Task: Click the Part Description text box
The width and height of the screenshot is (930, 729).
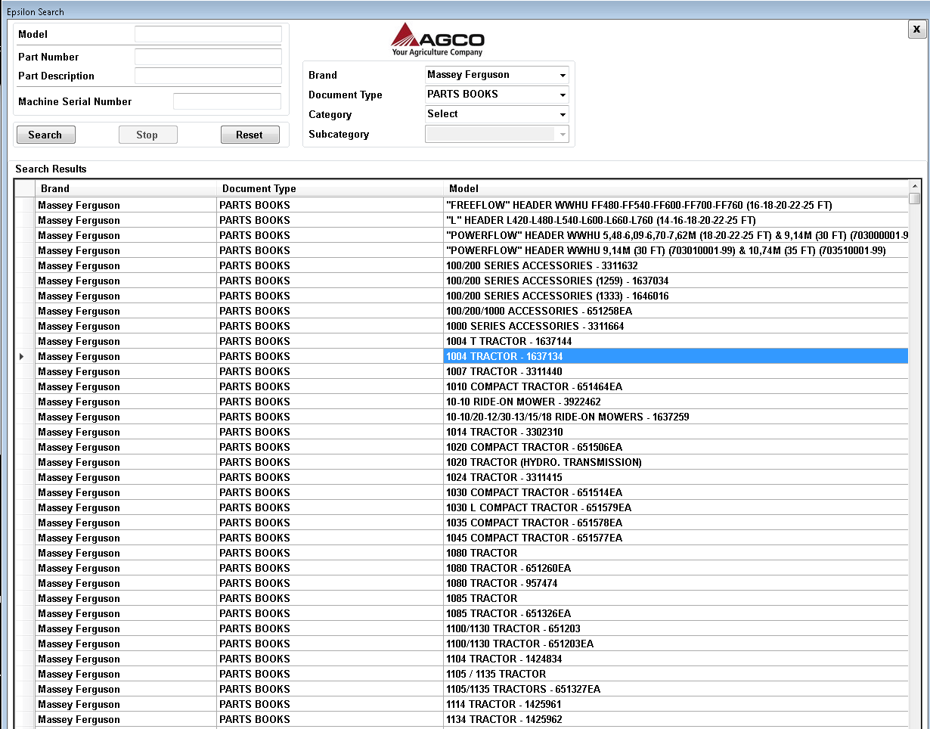Action: coord(208,76)
